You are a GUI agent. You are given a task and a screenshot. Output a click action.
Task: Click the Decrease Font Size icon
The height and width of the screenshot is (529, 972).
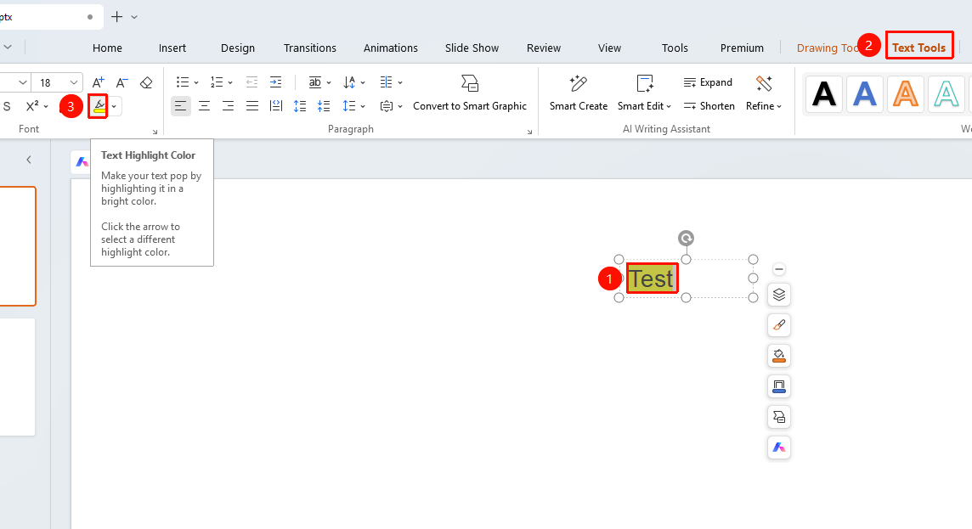click(122, 82)
